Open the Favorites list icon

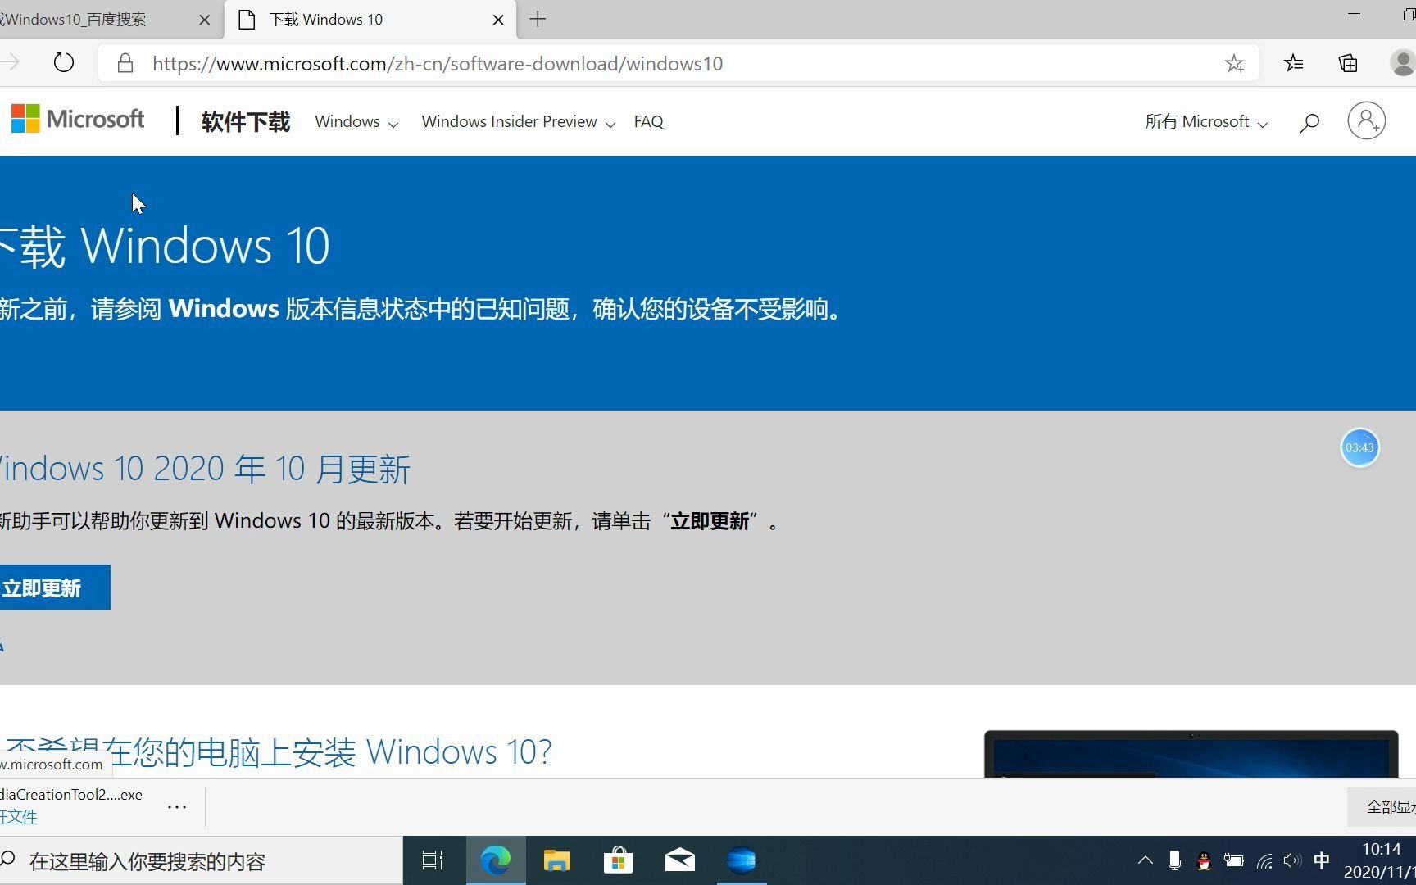click(x=1294, y=63)
